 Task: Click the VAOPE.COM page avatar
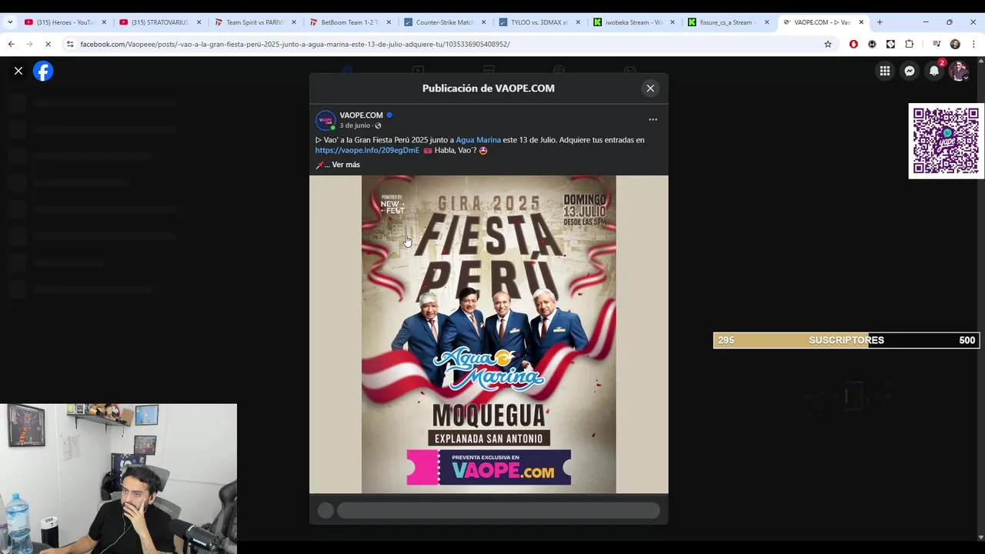[x=326, y=120]
